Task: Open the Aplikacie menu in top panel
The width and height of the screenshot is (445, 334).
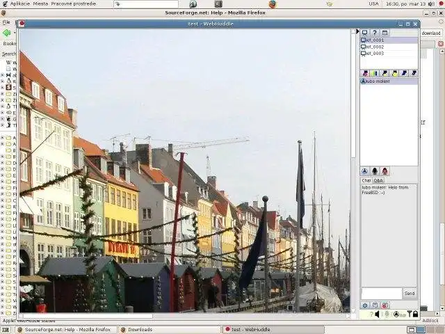Action: pos(19,3)
